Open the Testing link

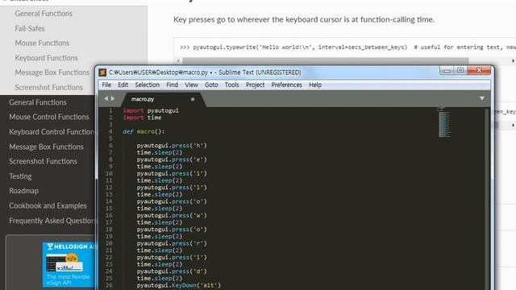click(20, 176)
